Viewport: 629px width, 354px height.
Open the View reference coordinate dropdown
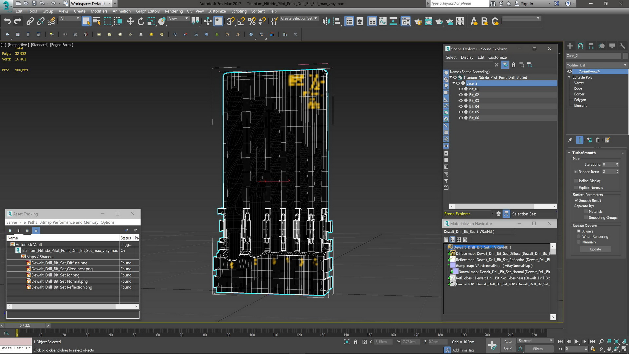[x=178, y=19]
